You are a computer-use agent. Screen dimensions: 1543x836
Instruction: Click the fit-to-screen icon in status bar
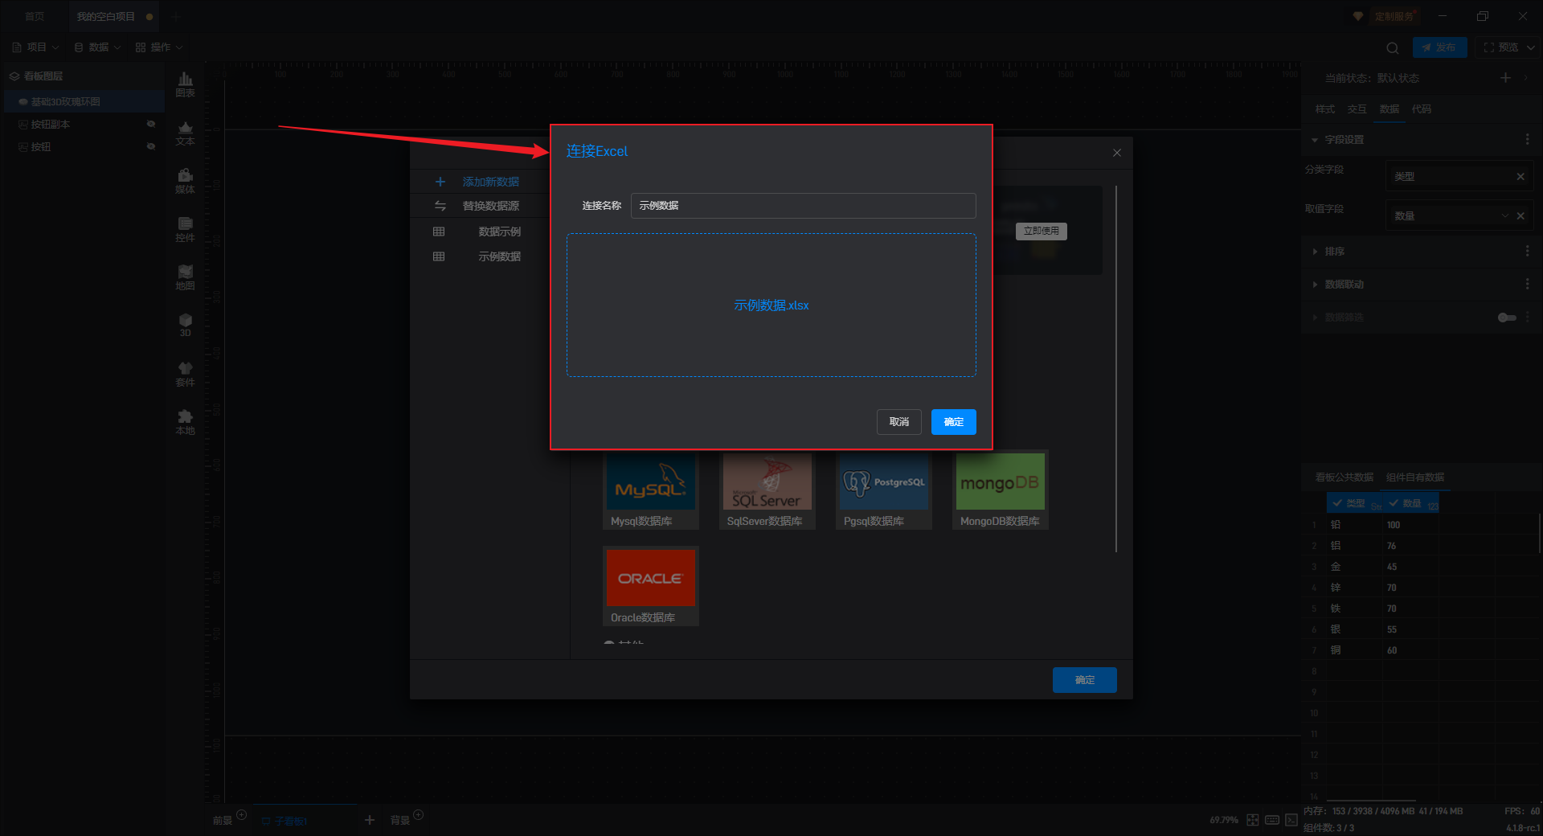click(x=1253, y=820)
